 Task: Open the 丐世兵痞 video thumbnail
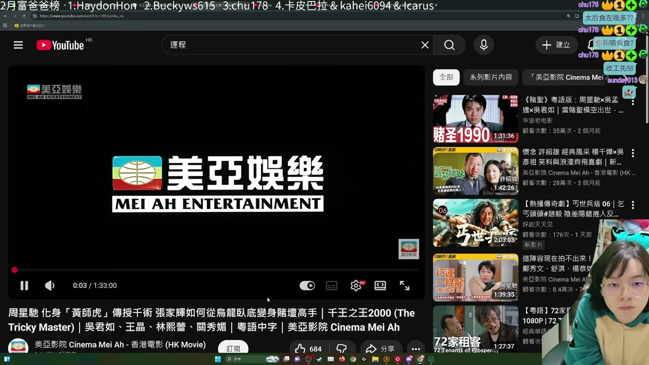coord(476,223)
